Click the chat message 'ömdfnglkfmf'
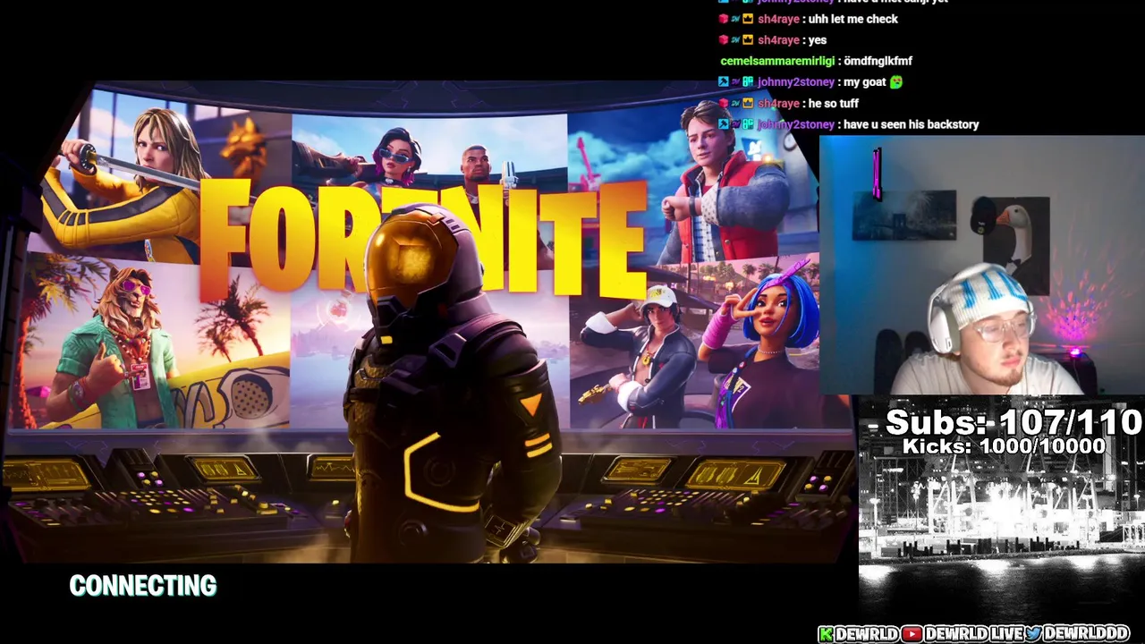 pos(878,61)
